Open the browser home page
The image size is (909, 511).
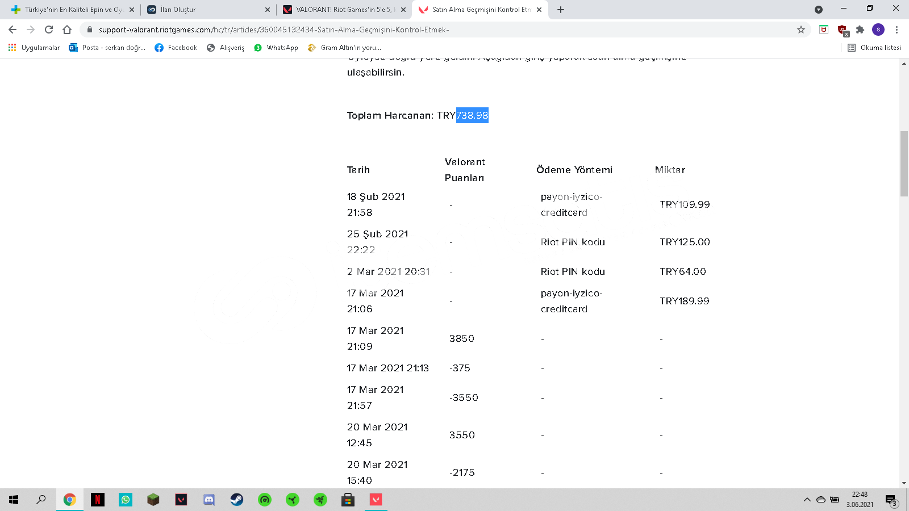click(67, 30)
